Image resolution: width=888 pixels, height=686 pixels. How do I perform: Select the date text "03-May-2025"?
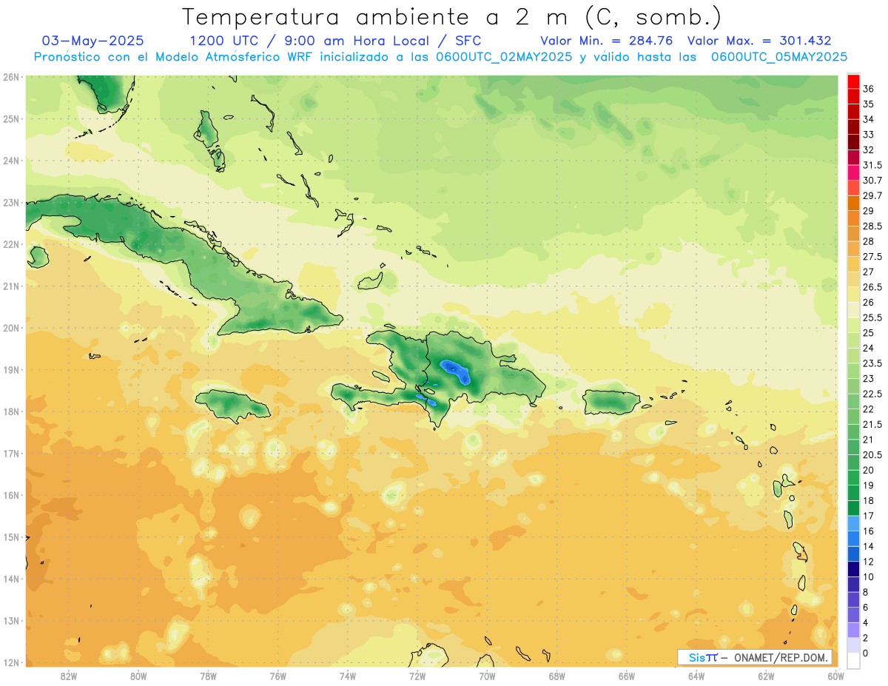click(x=93, y=41)
